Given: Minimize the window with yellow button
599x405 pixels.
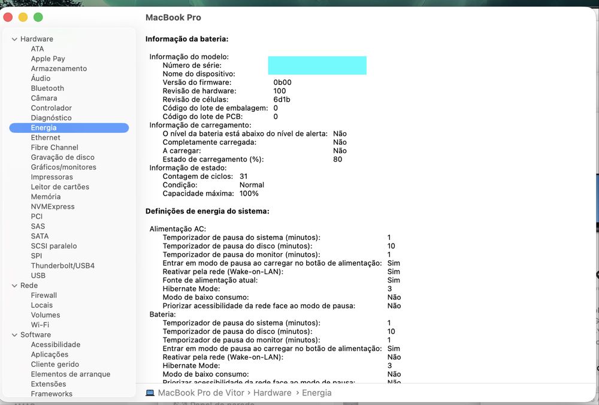Looking at the screenshot, I should click(23, 17).
